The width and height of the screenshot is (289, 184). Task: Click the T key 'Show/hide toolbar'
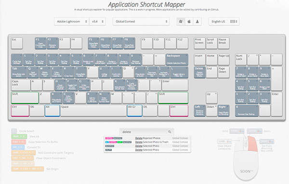[x=81, y=72]
